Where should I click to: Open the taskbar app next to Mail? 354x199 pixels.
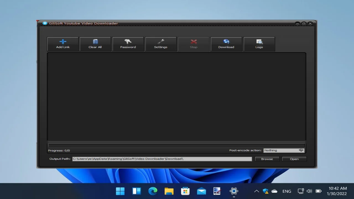coord(217,191)
